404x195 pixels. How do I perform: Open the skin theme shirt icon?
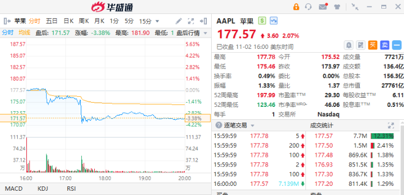(337, 6)
